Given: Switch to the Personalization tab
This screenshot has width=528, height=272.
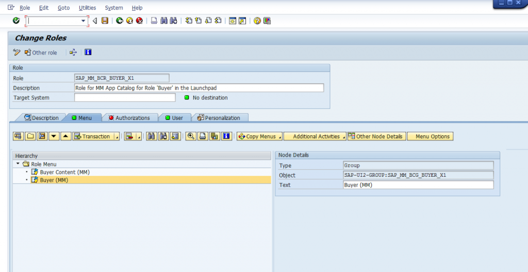Looking at the screenshot, I should tap(219, 118).
